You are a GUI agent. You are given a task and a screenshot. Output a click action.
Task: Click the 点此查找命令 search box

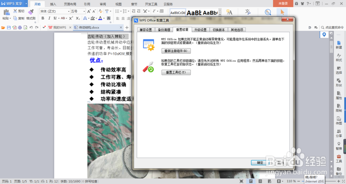pyautogui.click(x=332, y=28)
